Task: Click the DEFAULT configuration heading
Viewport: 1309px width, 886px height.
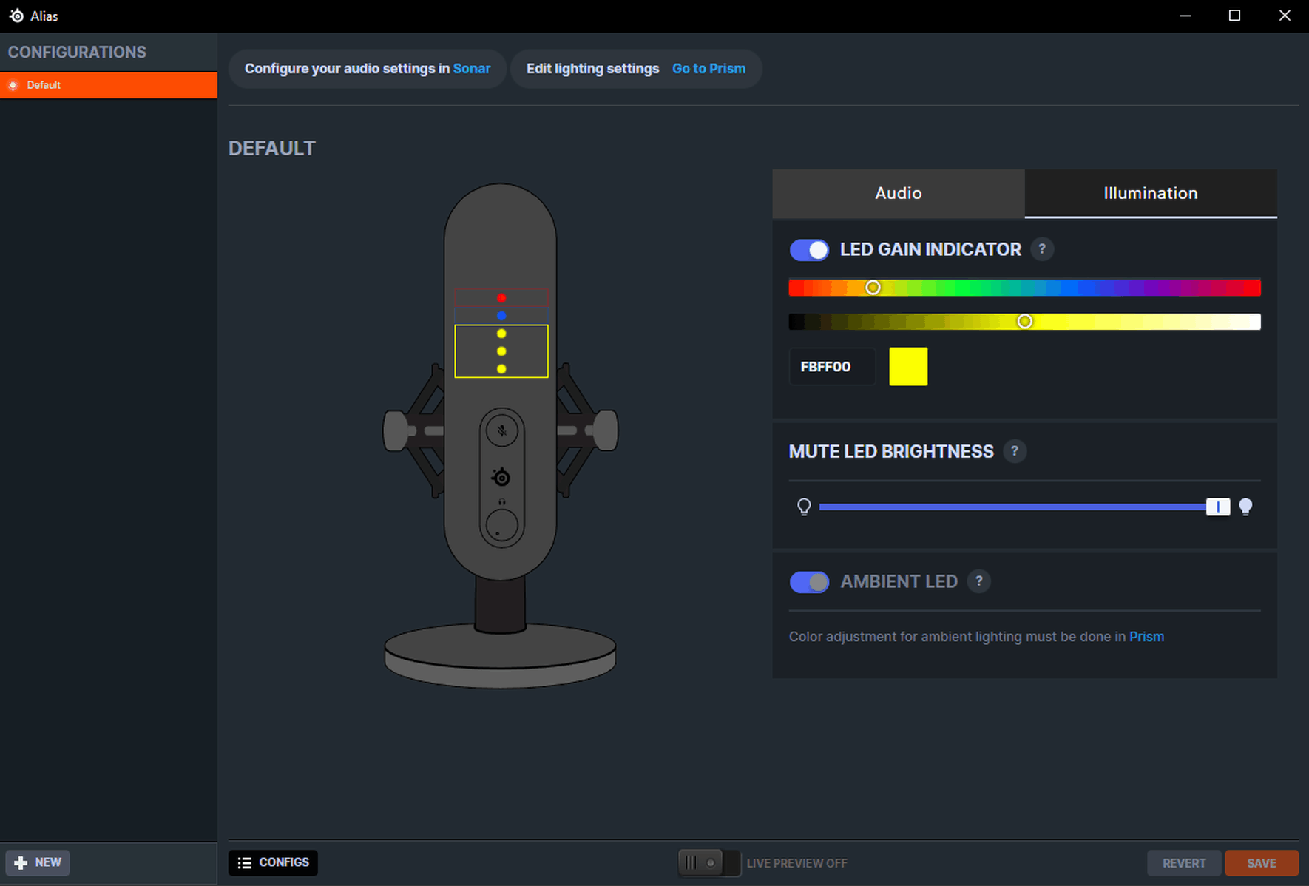Action: 271,149
